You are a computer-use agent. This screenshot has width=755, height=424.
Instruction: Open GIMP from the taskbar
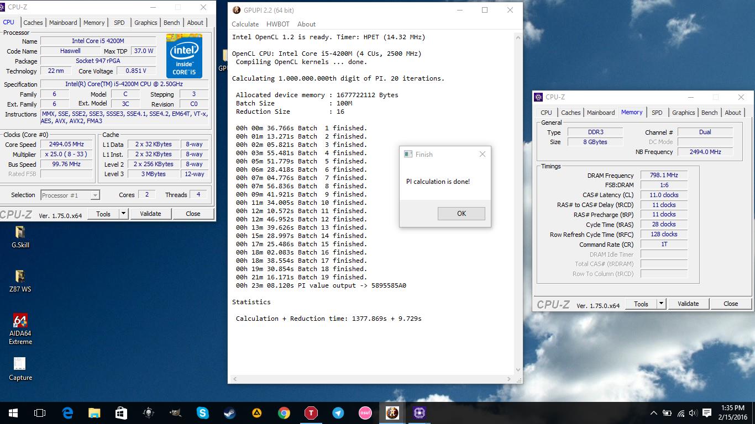tap(176, 413)
